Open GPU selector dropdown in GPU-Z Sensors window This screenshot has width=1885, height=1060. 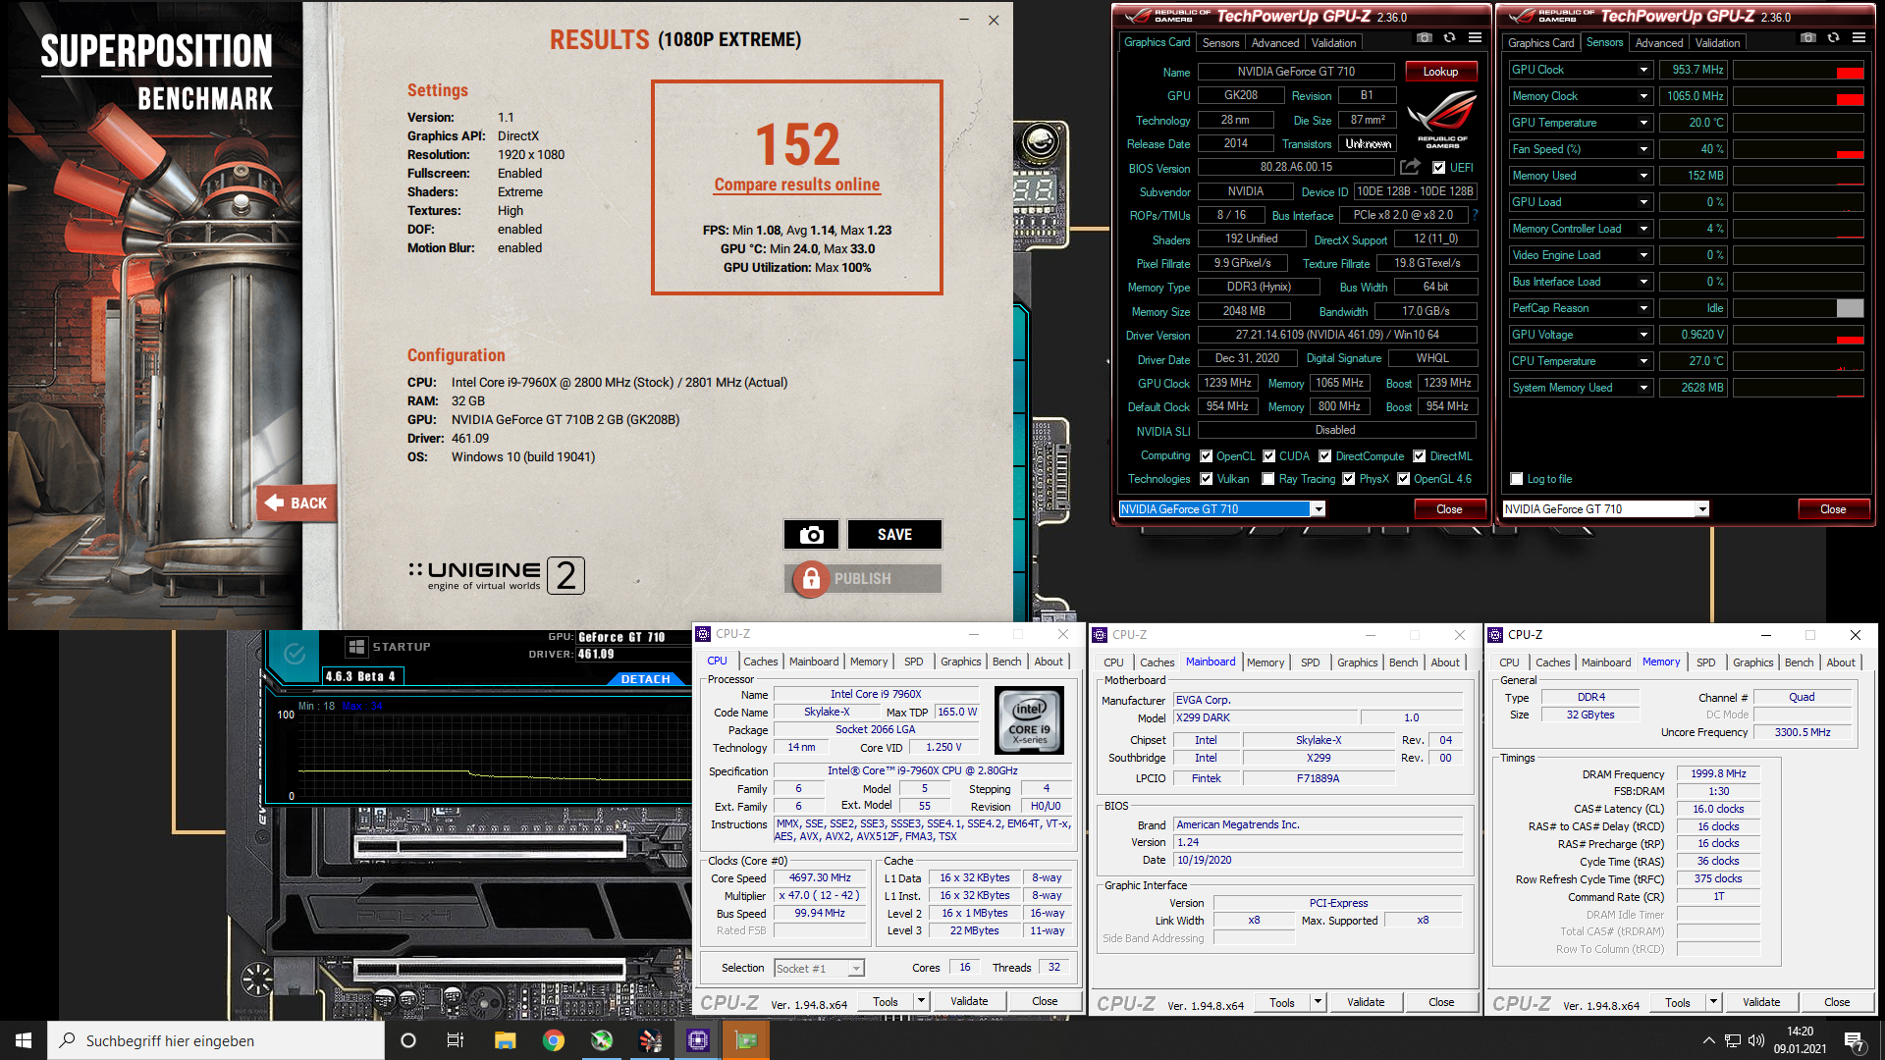coord(1702,509)
